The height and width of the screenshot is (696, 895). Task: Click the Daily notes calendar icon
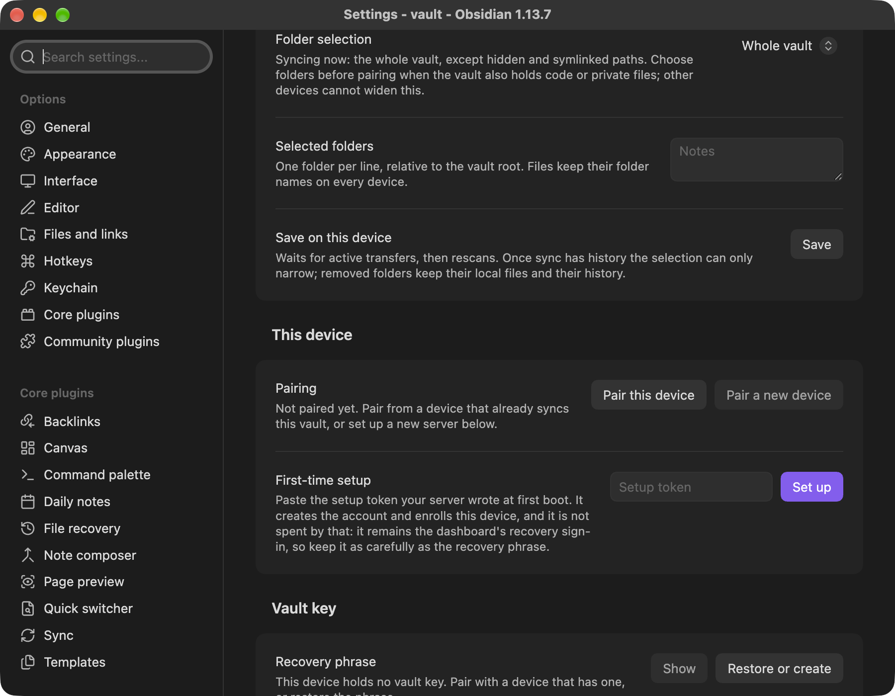(x=28, y=502)
